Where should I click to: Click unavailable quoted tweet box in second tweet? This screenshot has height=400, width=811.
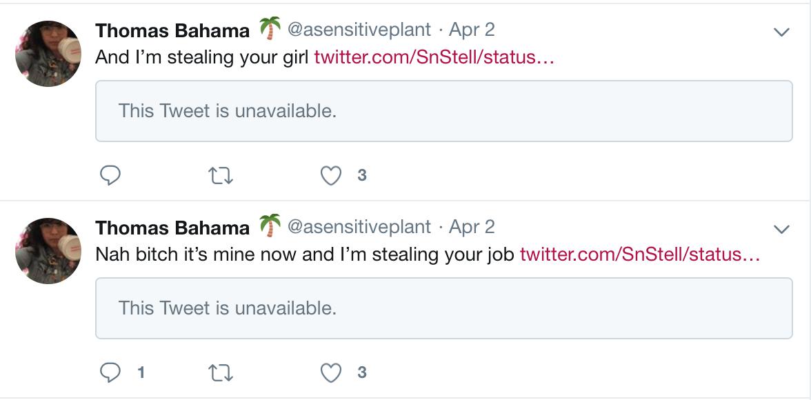(x=443, y=308)
